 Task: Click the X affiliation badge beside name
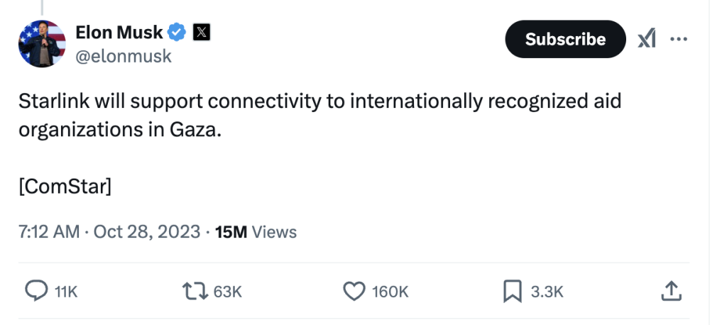202,32
